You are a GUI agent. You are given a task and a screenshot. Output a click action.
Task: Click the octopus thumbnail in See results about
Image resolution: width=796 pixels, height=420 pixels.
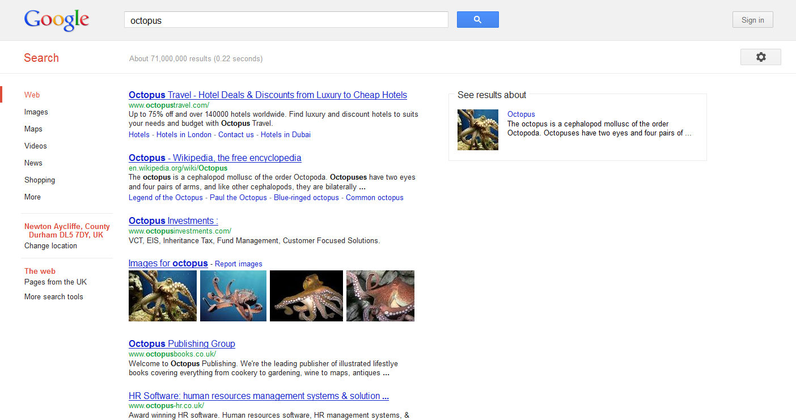click(x=478, y=130)
